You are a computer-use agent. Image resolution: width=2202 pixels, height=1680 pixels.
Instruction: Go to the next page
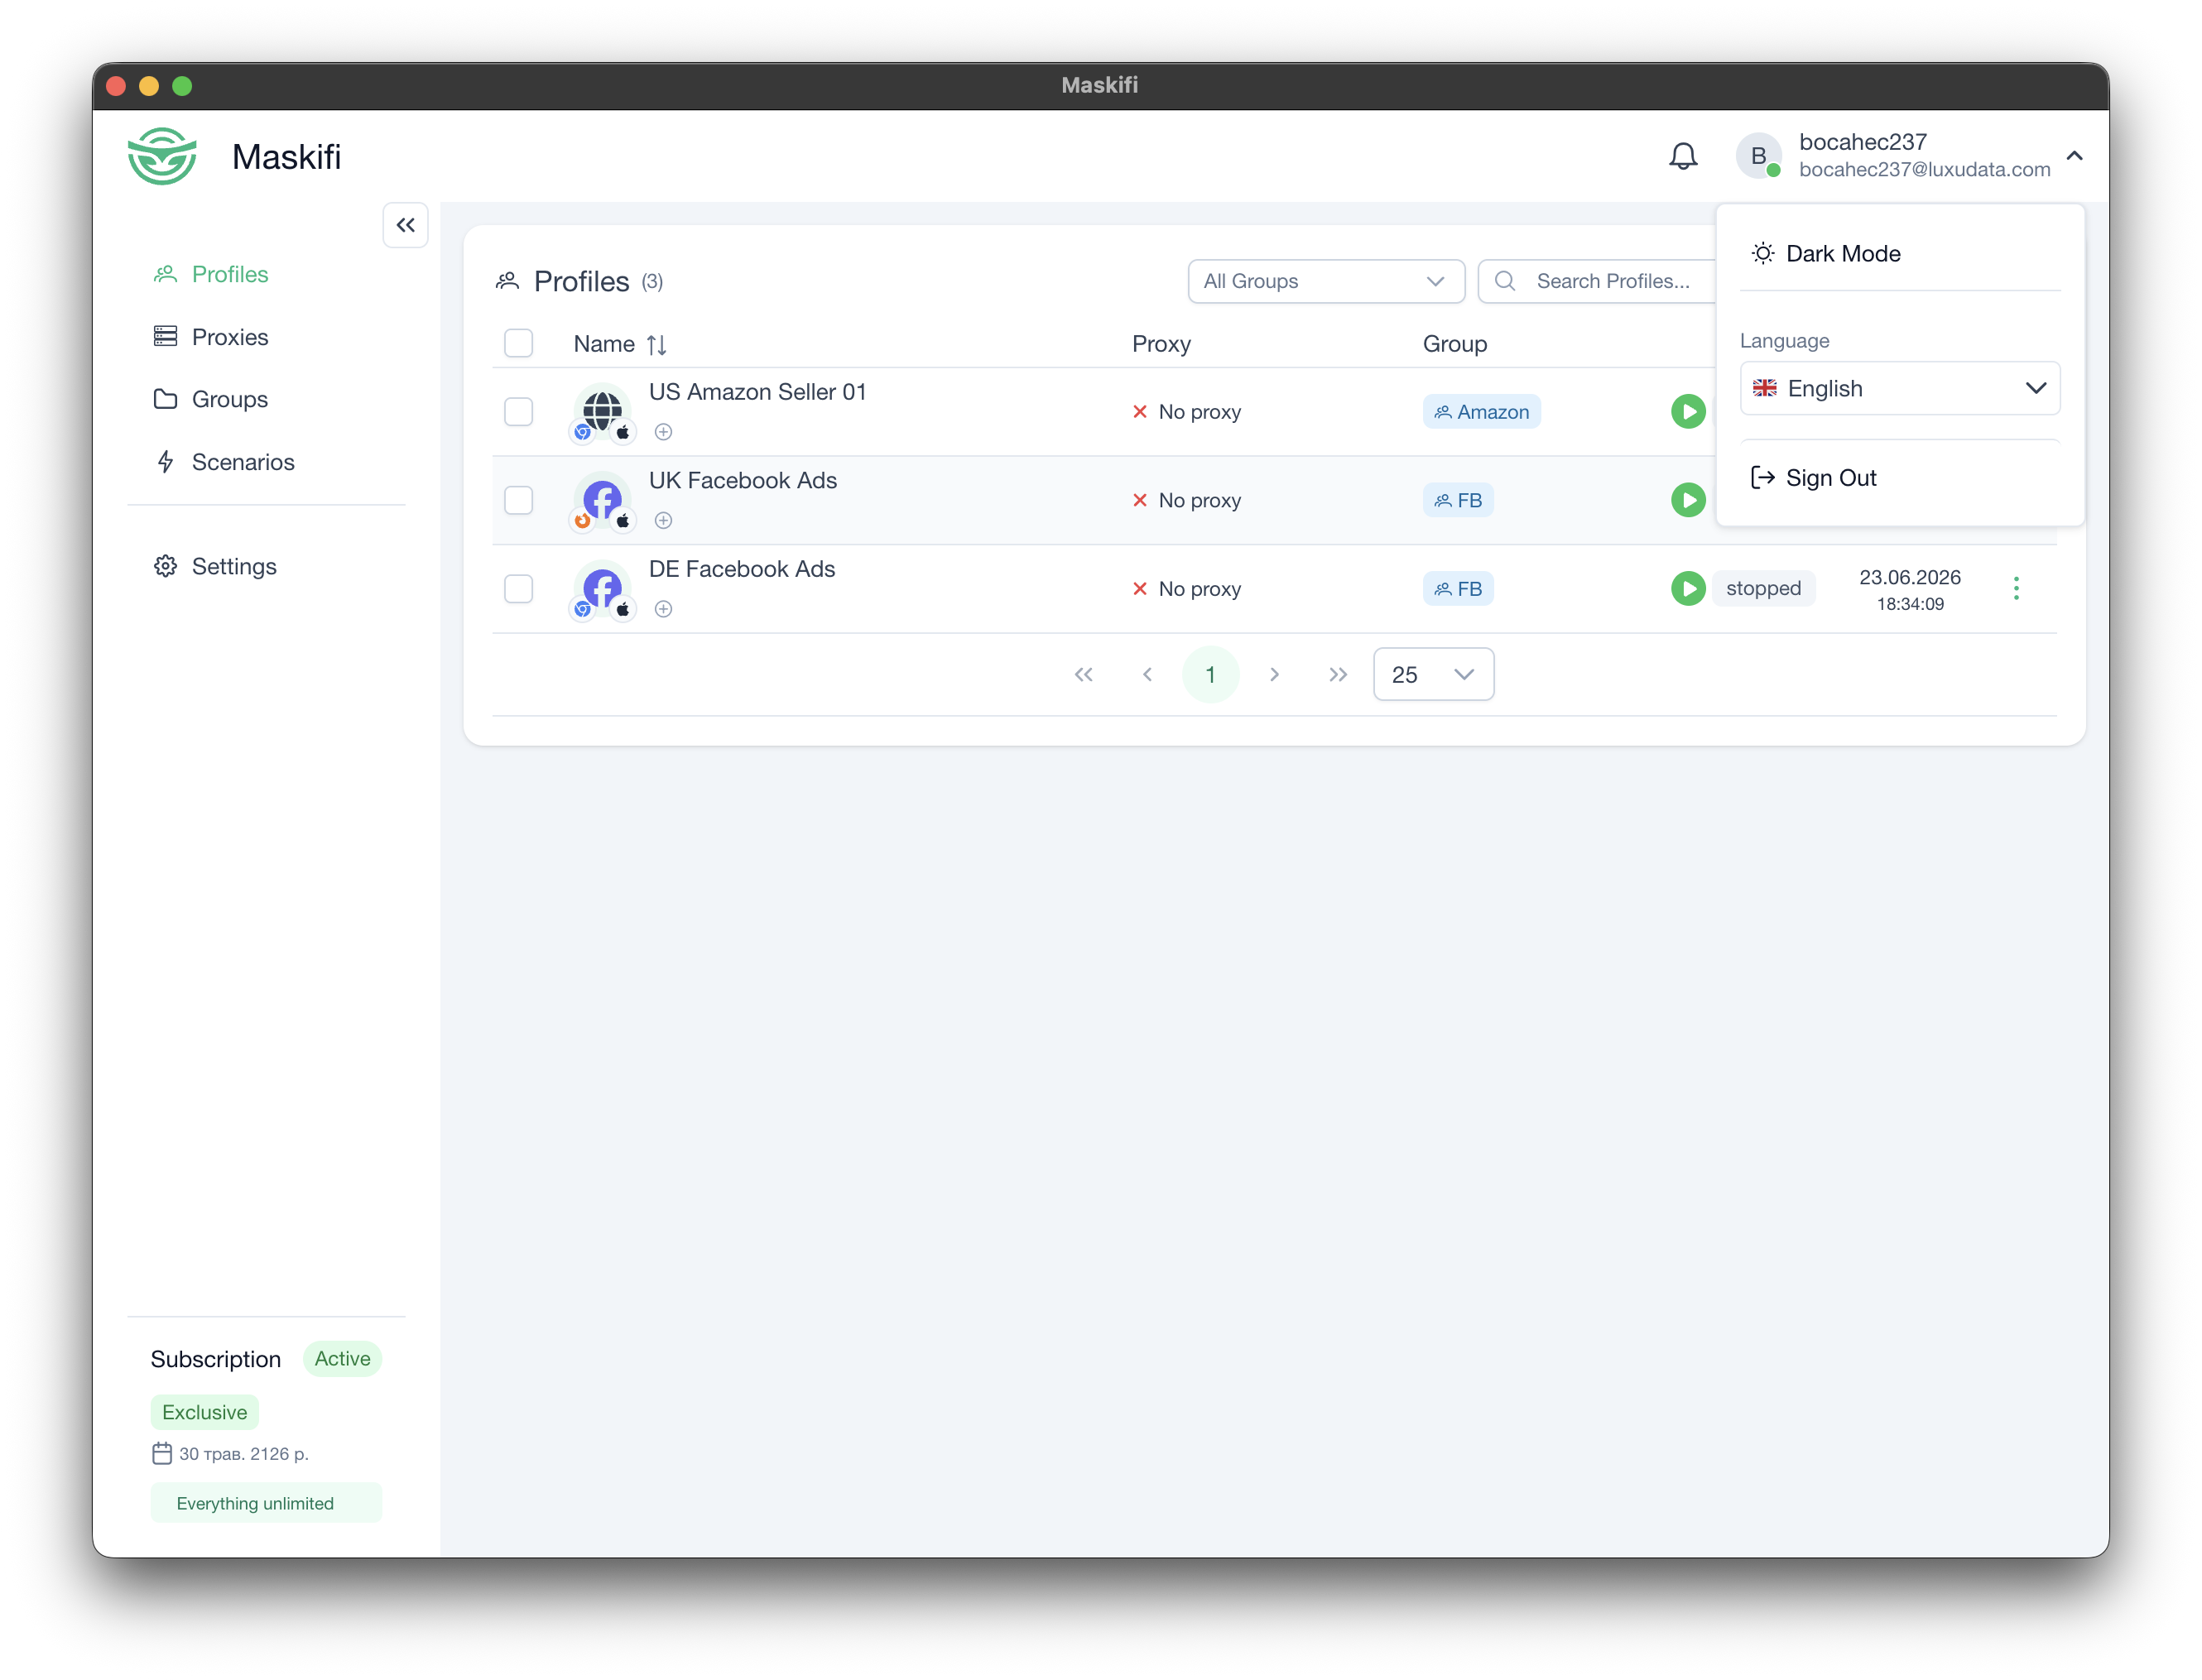(x=1274, y=675)
